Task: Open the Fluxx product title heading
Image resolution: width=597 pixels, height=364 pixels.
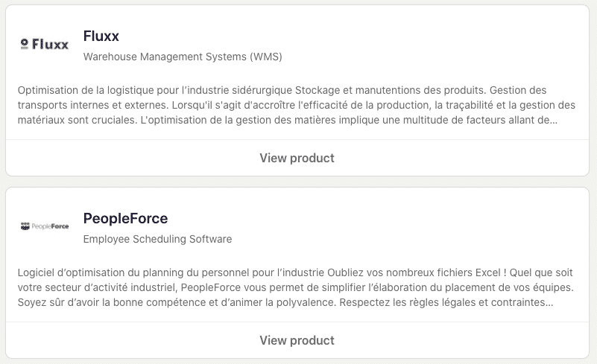Action: coord(101,36)
